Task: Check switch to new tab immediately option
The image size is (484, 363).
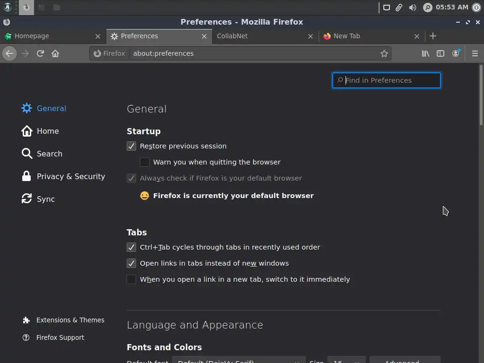Action: click(x=131, y=279)
